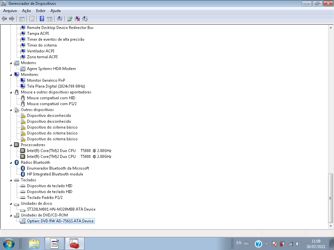The width and height of the screenshot is (334, 250).
Task: Select Timer de eventos de alta precisão
Action: pyautogui.click(x=55, y=39)
